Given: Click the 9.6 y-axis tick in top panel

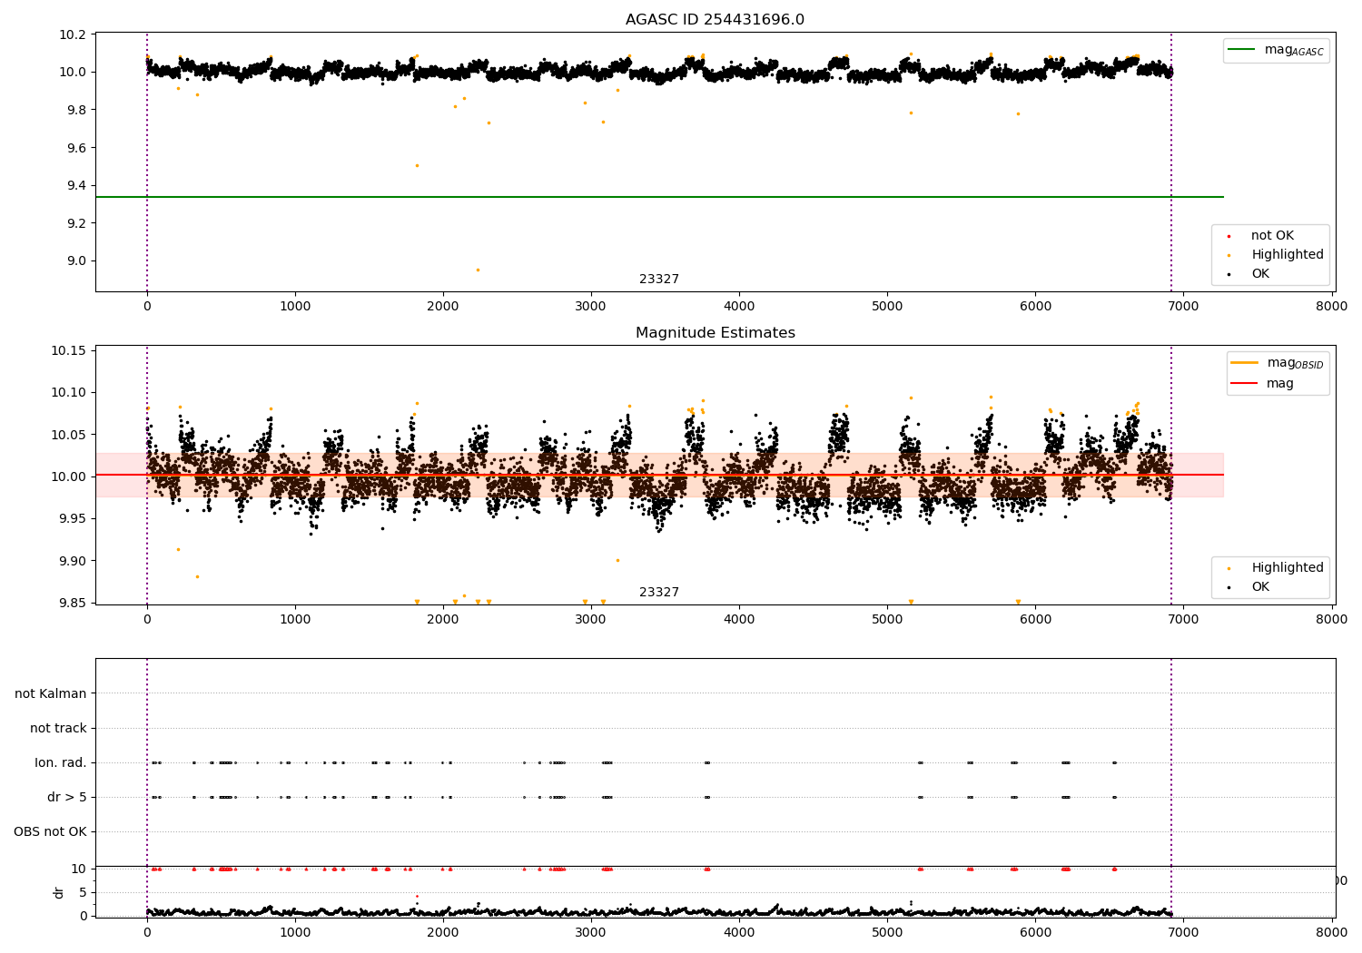Looking at the screenshot, I should [x=77, y=148].
